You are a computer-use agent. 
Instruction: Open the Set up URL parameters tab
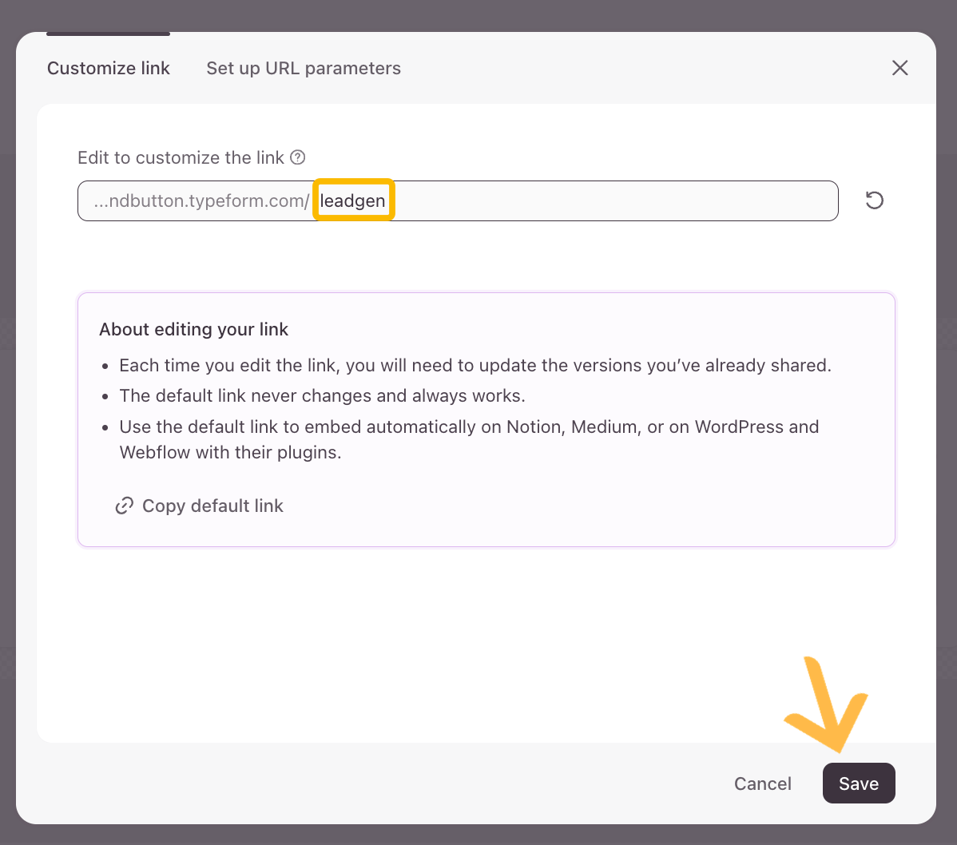[304, 69]
